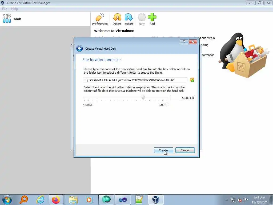
Task: Click the dialog's question mark help button
Action: 184,42
